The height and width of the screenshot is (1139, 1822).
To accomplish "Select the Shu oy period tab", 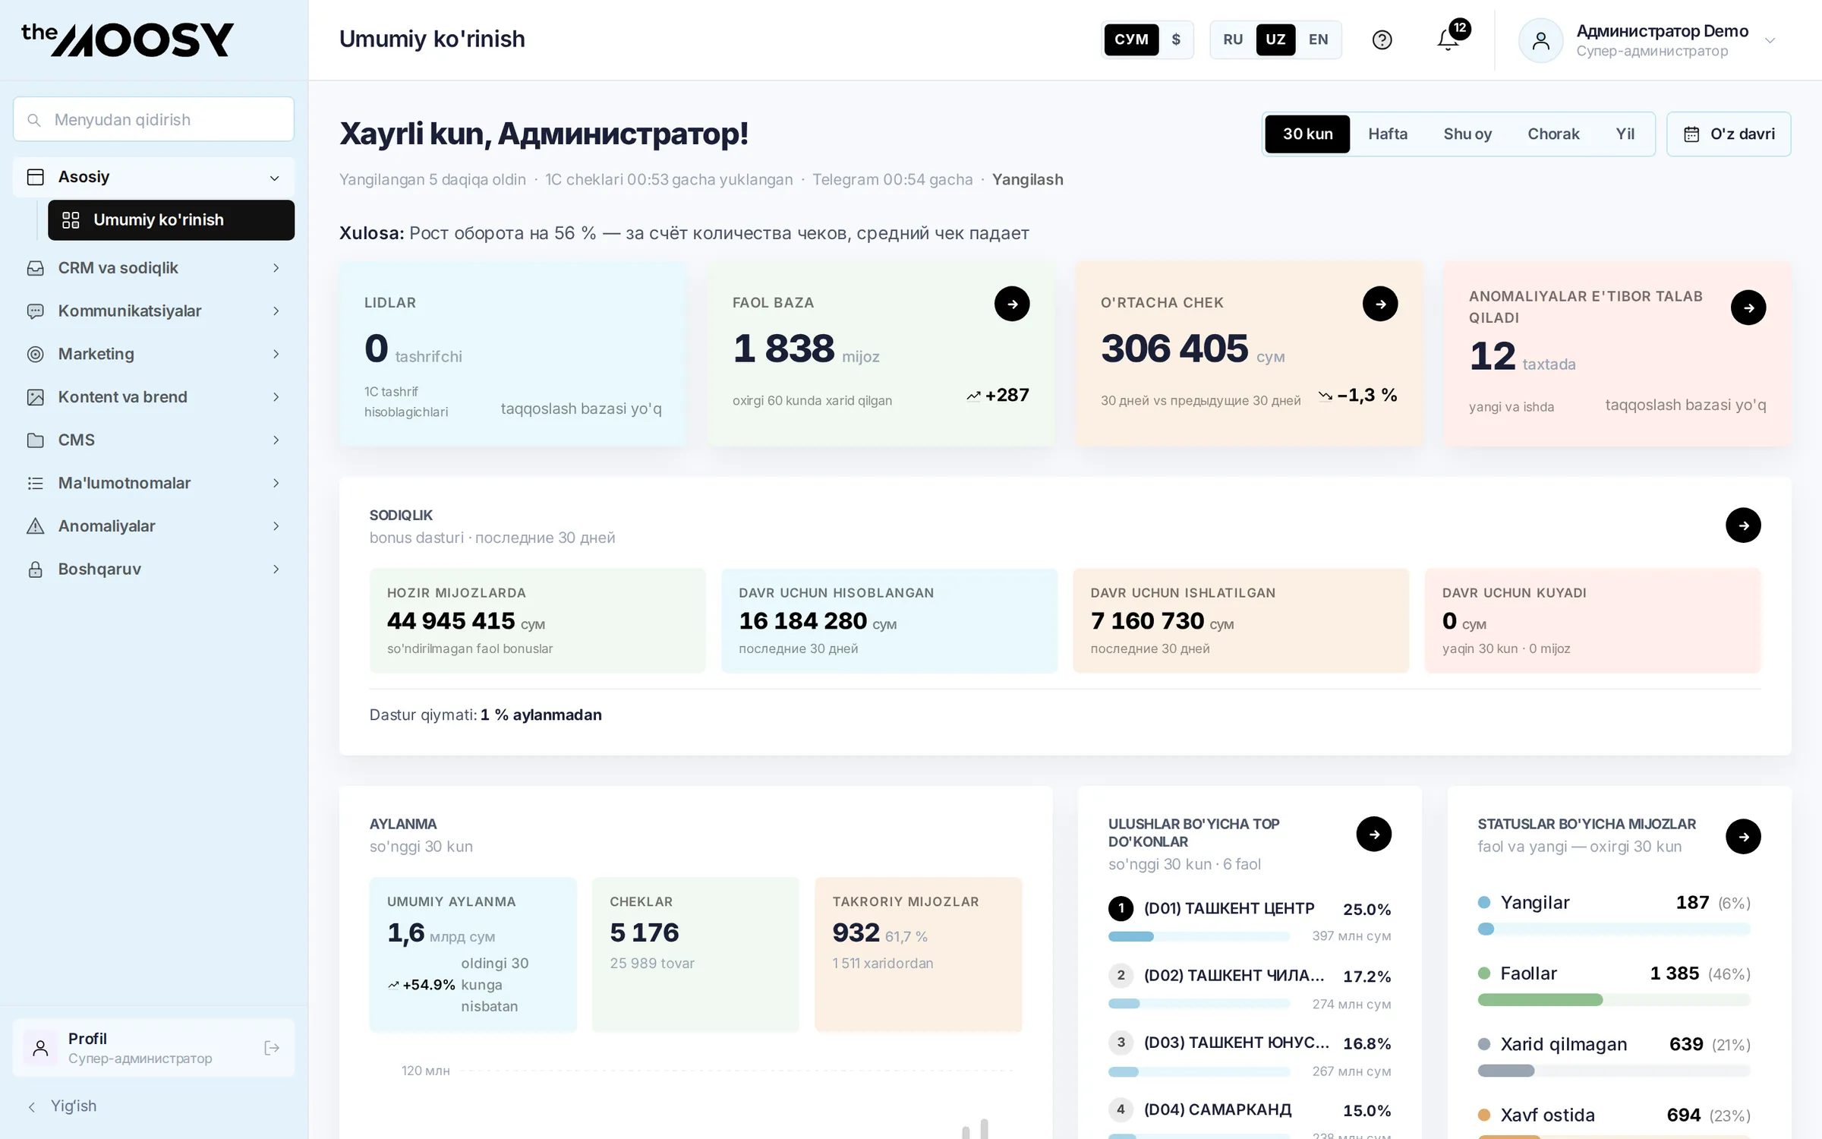I will (x=1467, y=134).
